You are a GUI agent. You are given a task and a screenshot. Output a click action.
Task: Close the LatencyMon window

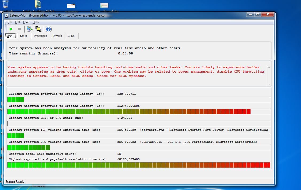pos(268,14)
